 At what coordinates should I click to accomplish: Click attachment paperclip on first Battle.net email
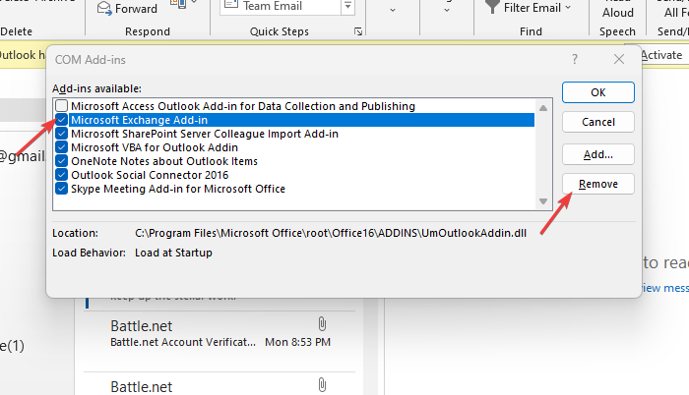point(322,324)
